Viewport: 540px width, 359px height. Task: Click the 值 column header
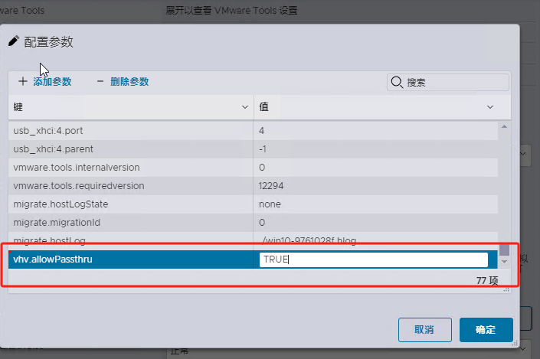click(382, 107)
